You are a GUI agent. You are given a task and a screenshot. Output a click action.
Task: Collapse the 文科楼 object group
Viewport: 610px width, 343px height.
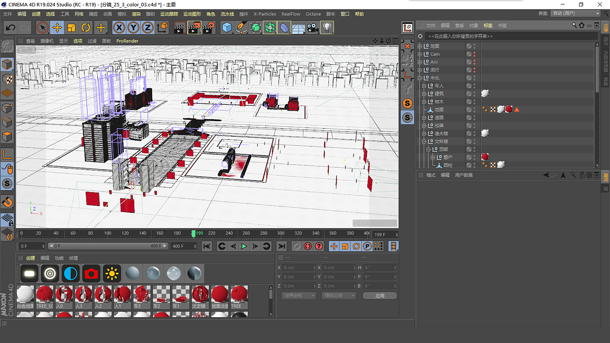pyautogui.click(x=424, y=141)
